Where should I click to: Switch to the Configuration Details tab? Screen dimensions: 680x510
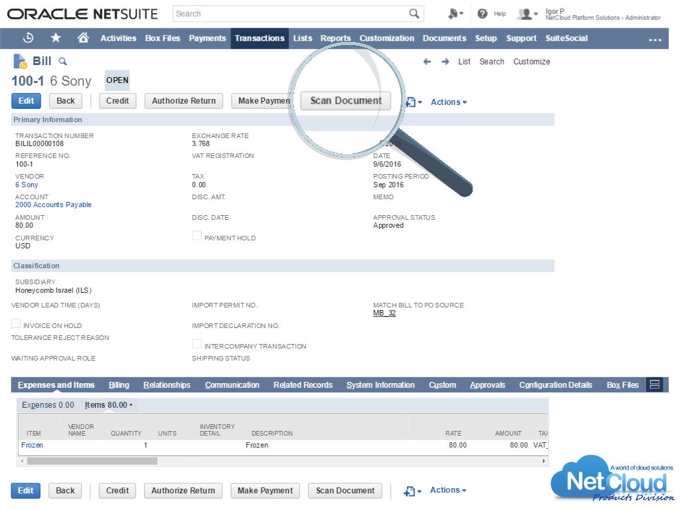(556, 385)
